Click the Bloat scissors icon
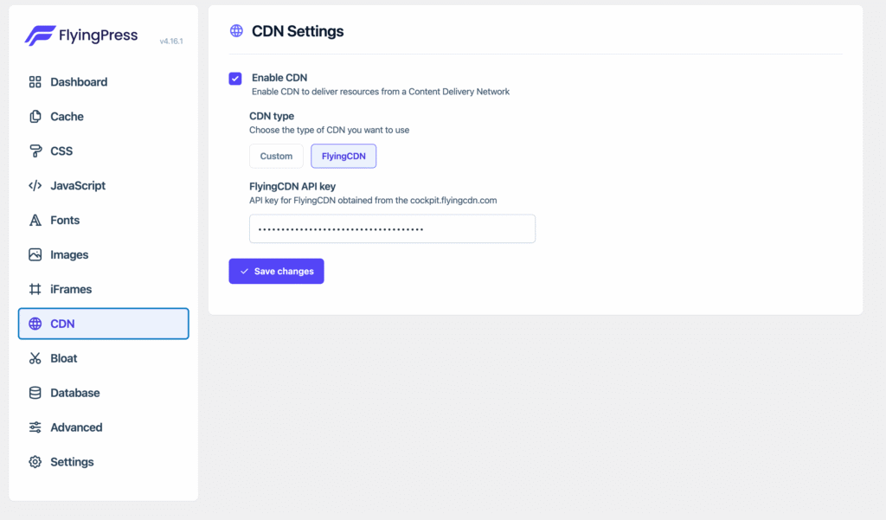This screenshot has width=886, height=520. (35, 358)
